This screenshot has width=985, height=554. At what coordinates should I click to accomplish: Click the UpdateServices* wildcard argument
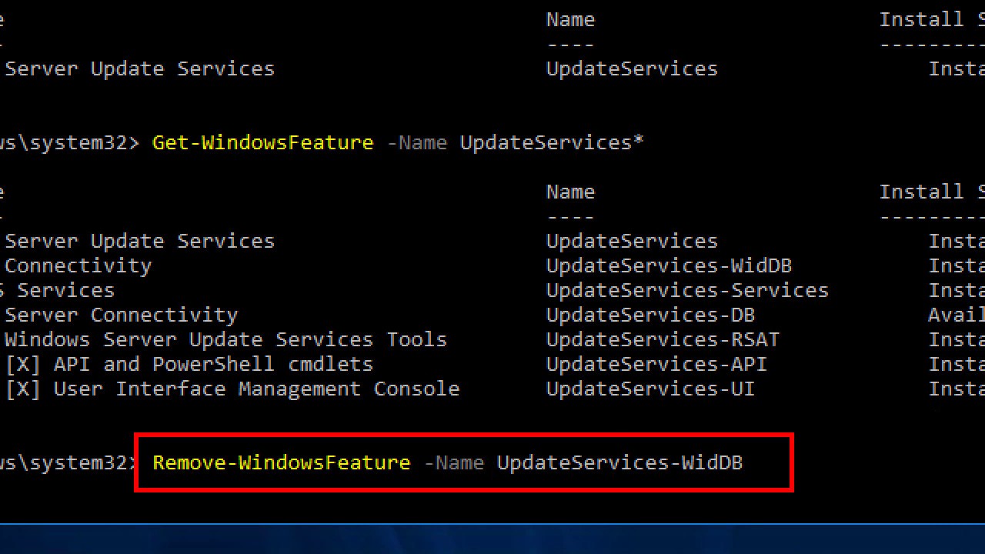coord(552,143)
